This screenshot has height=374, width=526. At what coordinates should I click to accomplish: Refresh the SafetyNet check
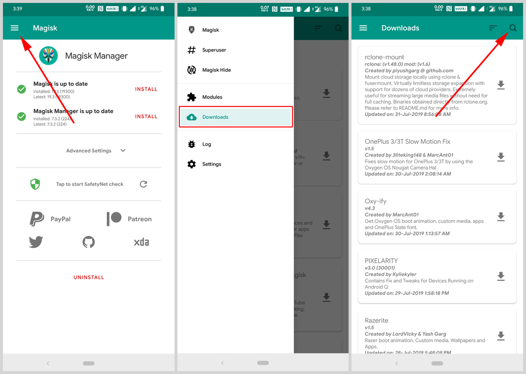[143, 184]
